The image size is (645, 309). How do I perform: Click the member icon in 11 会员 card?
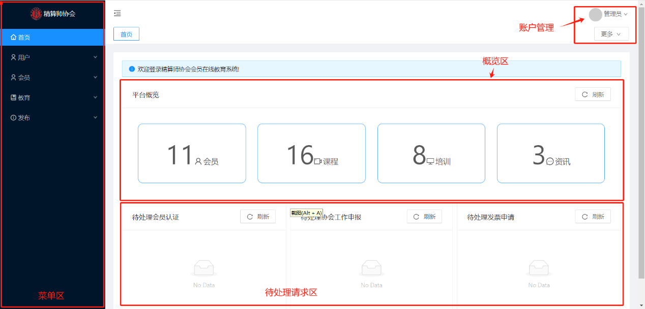[x=198, y=161]
